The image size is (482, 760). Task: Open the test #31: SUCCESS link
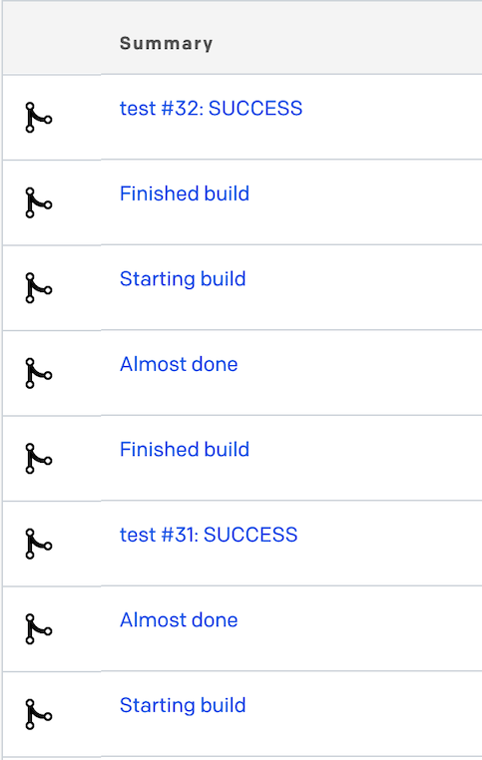(209, 535)
